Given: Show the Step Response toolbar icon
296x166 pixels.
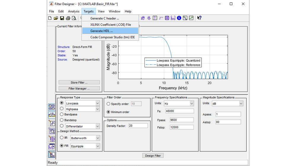Looking at the screenshot, I should click(161, 18).
